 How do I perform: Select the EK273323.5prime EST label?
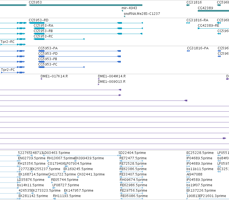click(x=46, y=191)
